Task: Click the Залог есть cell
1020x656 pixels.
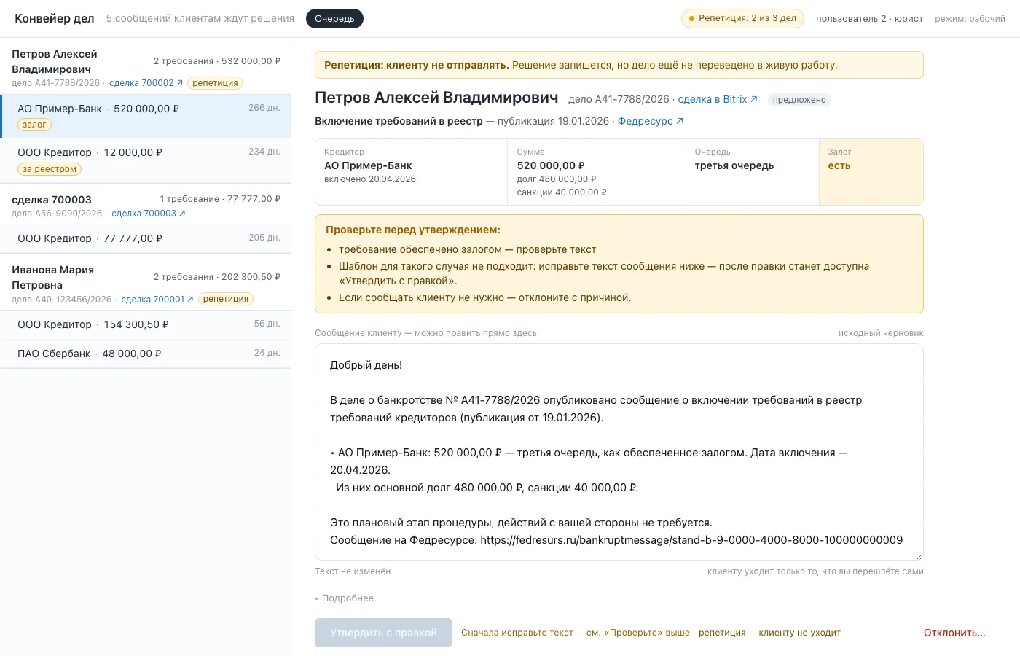Action: point(871,172)
